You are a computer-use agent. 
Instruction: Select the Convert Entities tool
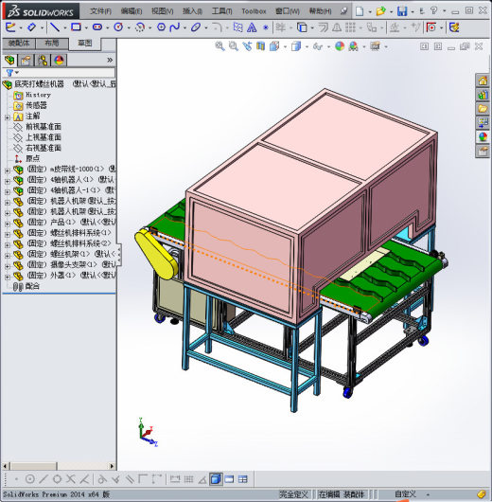[302, 27]
